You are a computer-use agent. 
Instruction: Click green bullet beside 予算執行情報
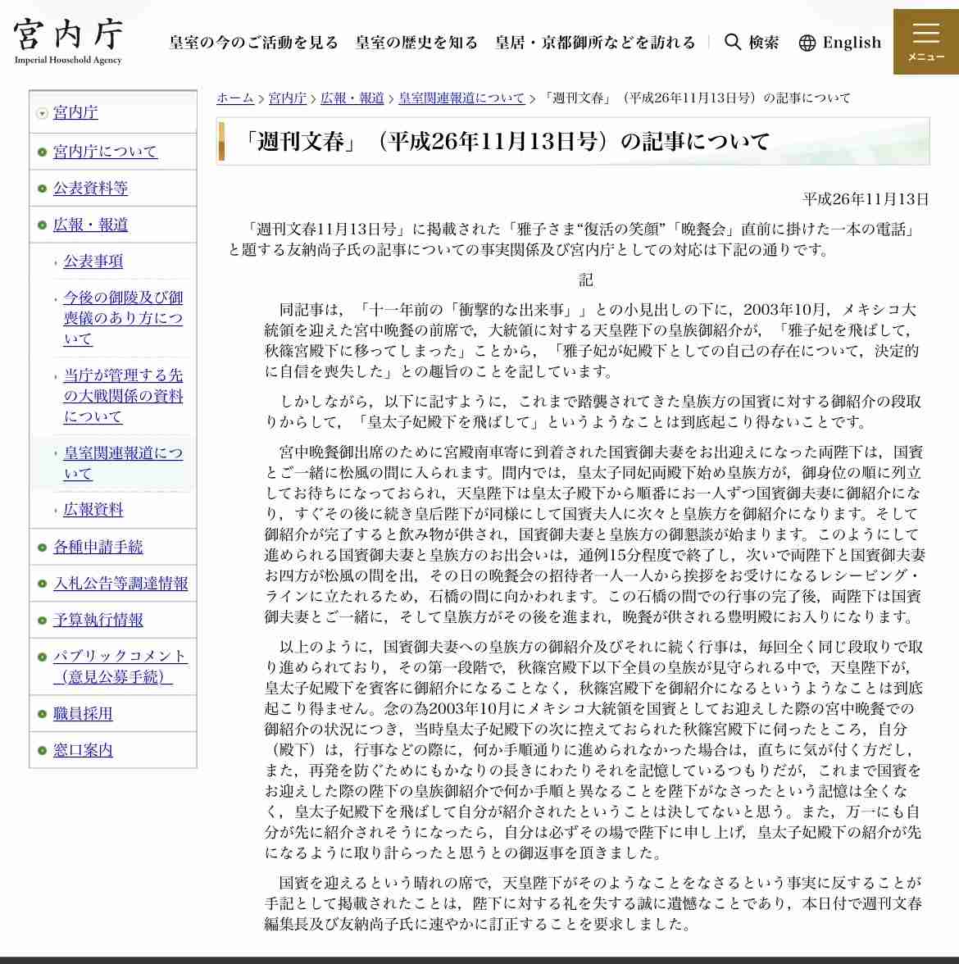click(x=42, y=621)
